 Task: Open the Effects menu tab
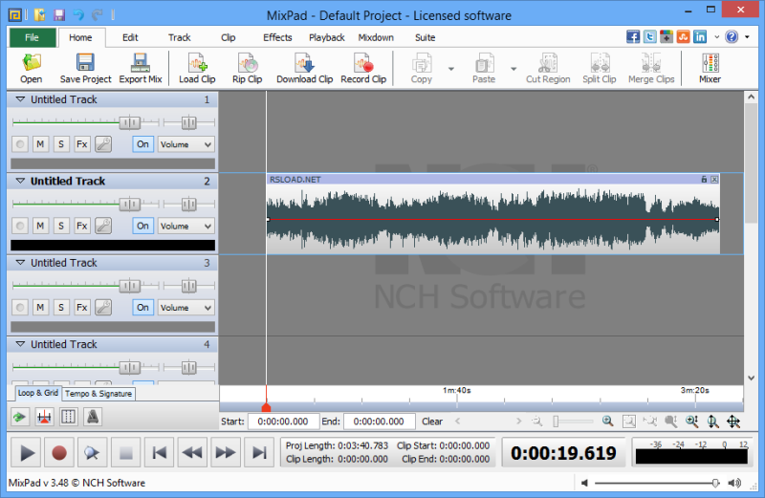click(x=277, y=37)
